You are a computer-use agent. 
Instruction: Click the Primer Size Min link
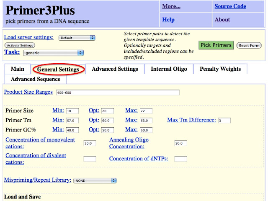pyautogui.click(x=58, y=111)
